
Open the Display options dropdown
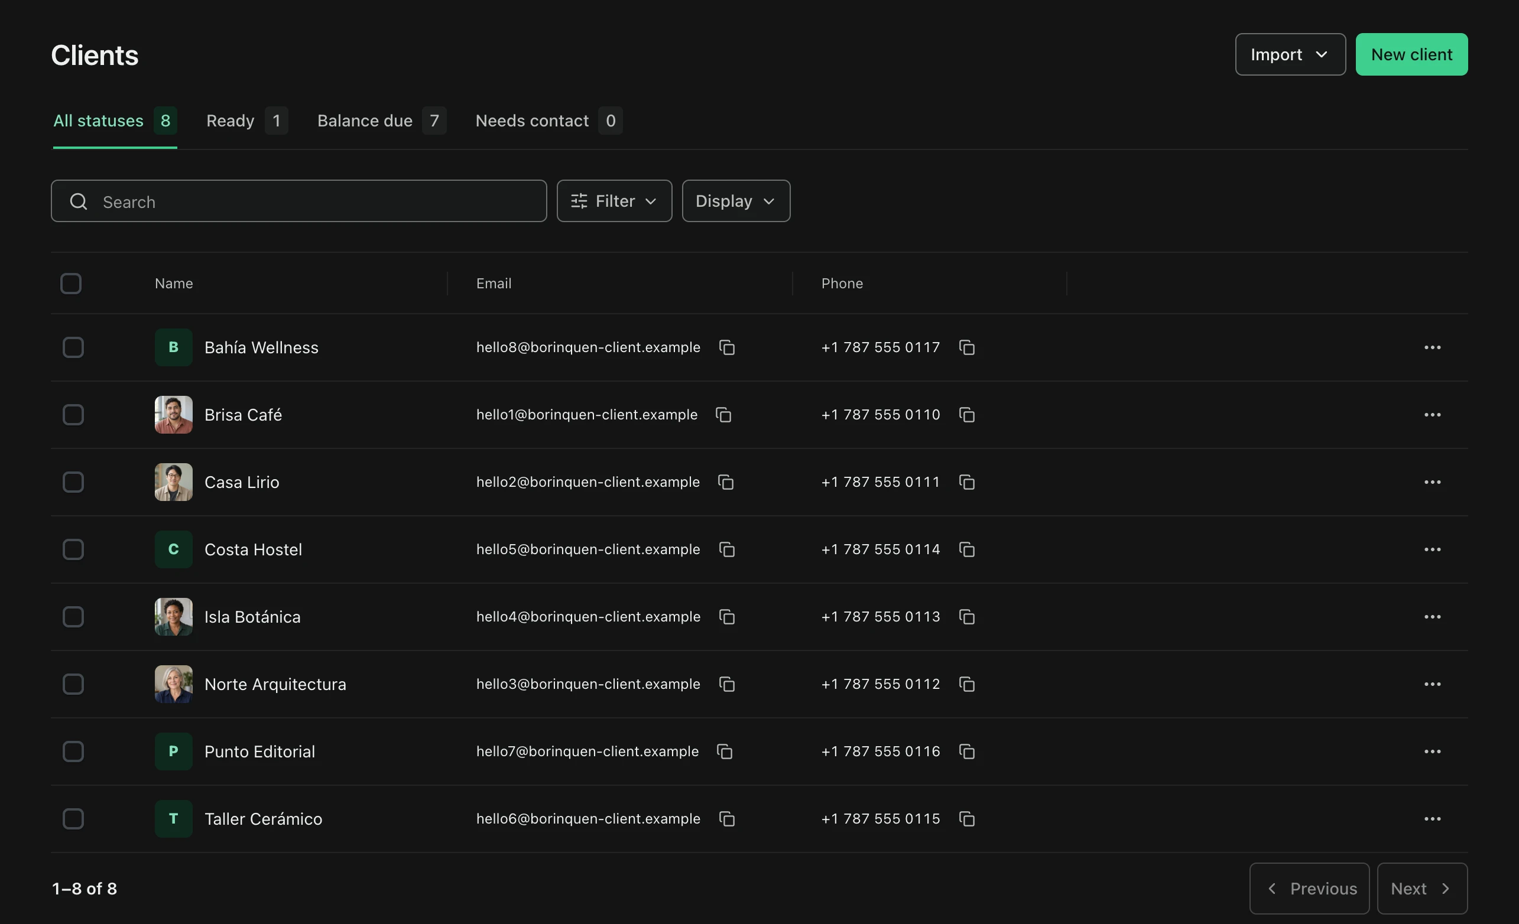[x=735, y=201]
